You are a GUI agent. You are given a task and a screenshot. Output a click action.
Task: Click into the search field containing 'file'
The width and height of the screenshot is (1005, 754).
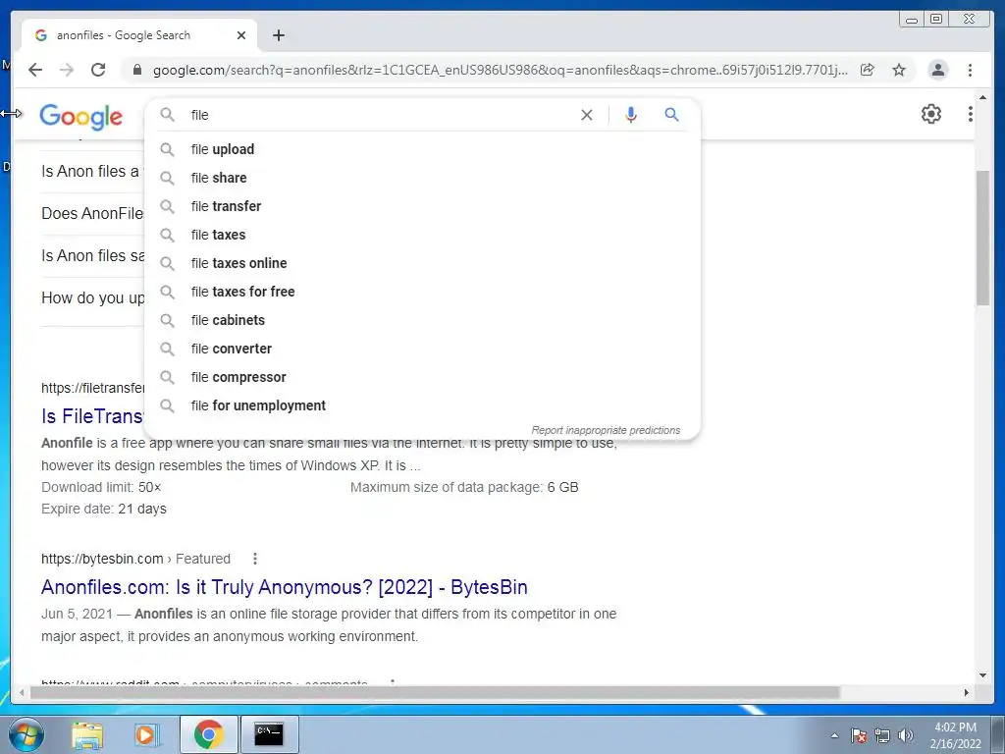pyautogui.click(x=378, y=115)
